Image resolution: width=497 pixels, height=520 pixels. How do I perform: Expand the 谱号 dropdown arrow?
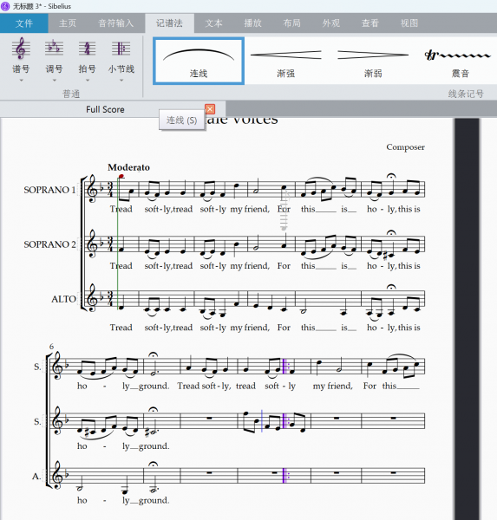click(x=21, y=81)
